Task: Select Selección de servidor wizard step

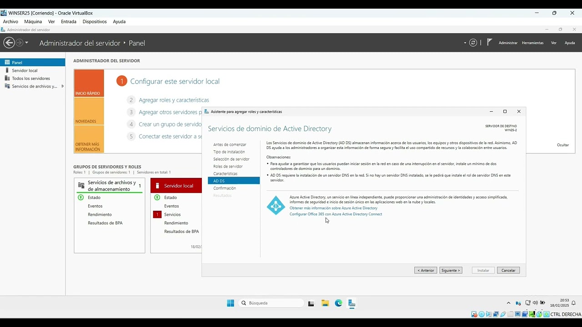Action: click(x=231, y=159)
